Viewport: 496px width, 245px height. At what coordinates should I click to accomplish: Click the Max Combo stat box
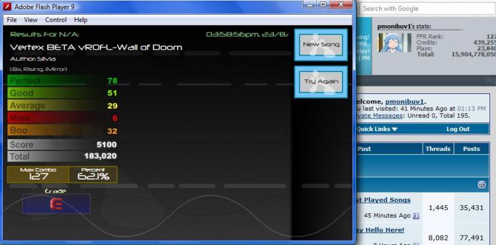coord(38,175)
